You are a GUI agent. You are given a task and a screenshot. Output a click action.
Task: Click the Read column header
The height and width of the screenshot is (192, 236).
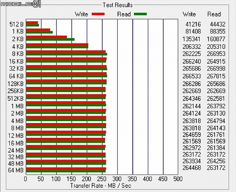click(x=214, y=14)
